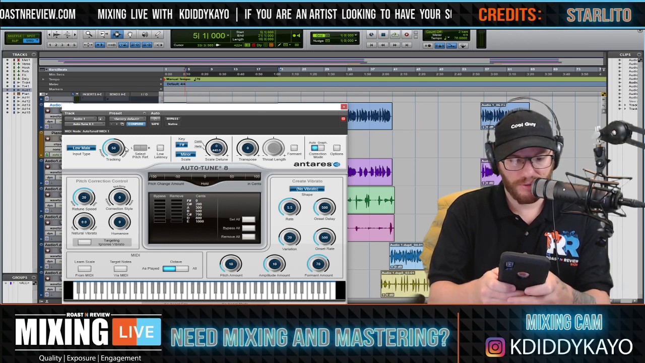
Task: Select the Pencil tool
Action: (158, 34)
